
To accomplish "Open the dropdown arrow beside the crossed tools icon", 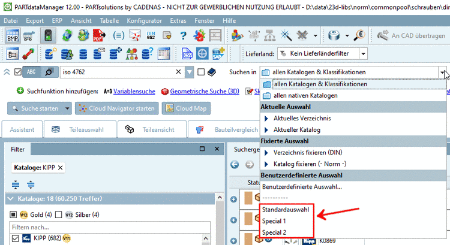I will pos(316,36).
